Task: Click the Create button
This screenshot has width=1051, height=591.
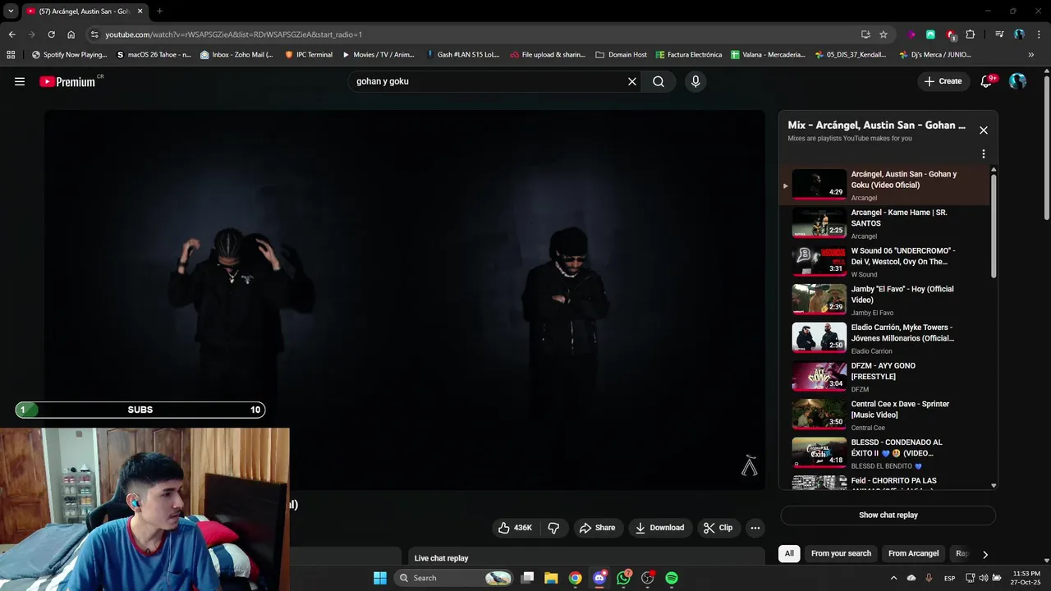Action: click(x=943, y=81)
